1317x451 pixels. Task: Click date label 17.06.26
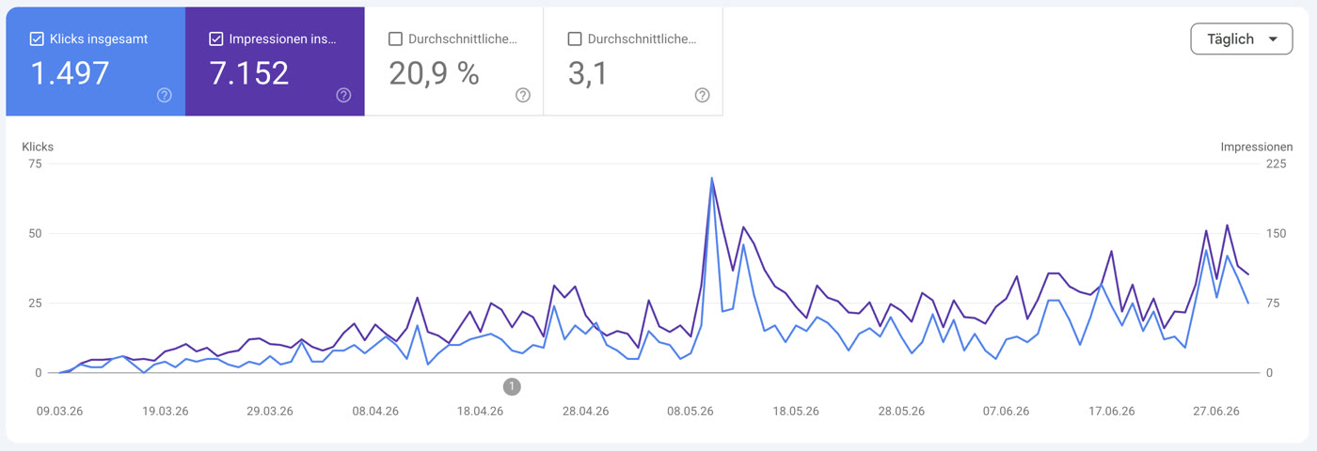[x=1112, y=412]
